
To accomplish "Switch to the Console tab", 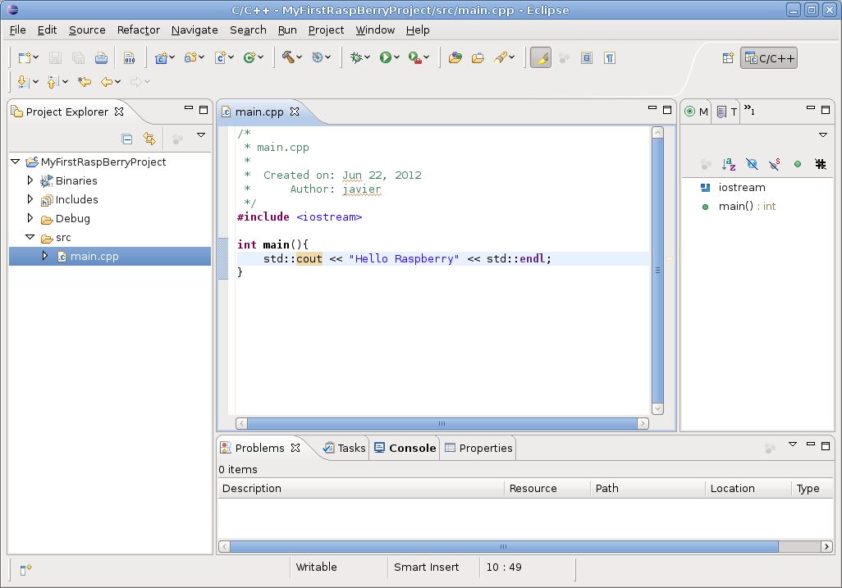I will tap(405, 448).
